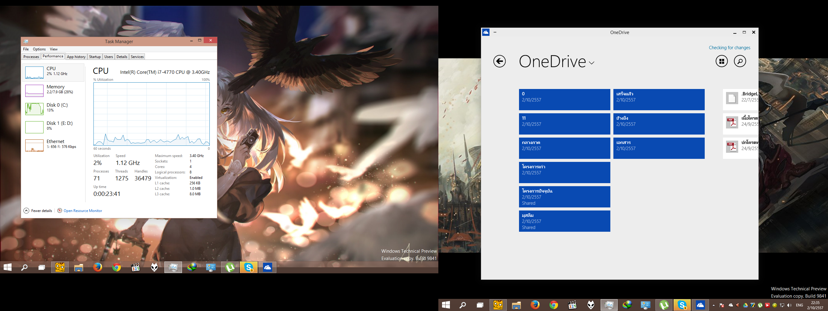828x311 pixels.
Task: Open the Options menu in Task Manager
Action: pyautogui.click(x=39, y=49)
